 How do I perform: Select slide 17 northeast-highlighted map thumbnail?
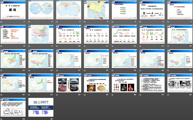pyautogui.click(x=69, y=59)
